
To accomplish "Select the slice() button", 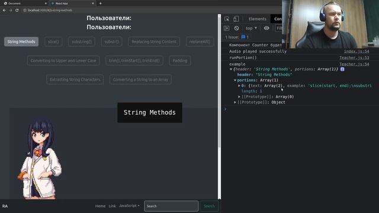I will click(x=53, y=41).
